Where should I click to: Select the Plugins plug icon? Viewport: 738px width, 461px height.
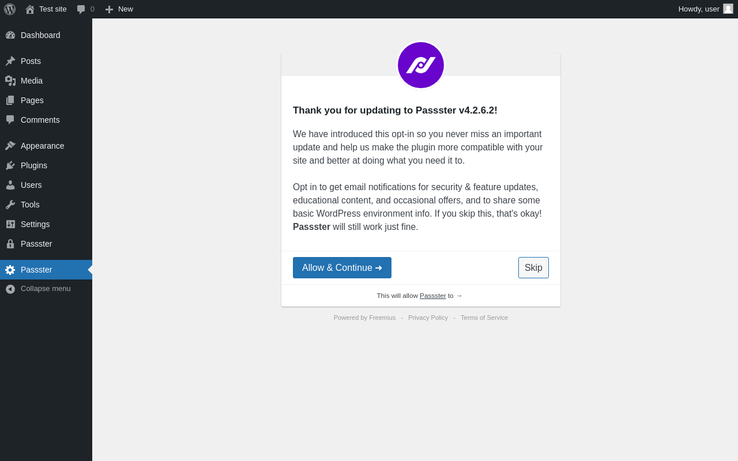tap(10, 165)
